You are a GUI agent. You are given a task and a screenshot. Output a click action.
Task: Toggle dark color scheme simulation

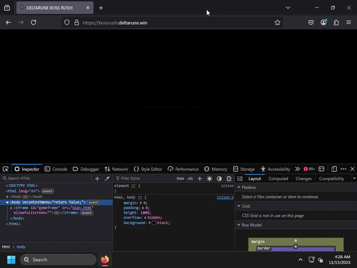pos(219,178)
